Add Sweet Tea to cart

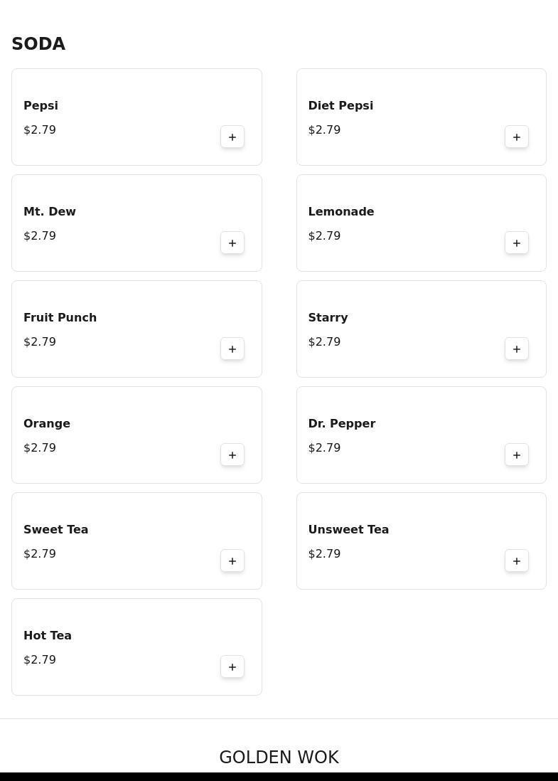coord(232,561)
